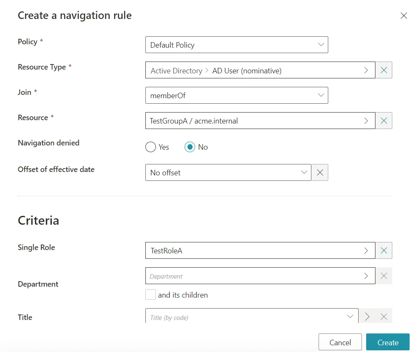Select No for Navigation denied
This screenshot has width=410, height=352.
(x=190, y=147)
